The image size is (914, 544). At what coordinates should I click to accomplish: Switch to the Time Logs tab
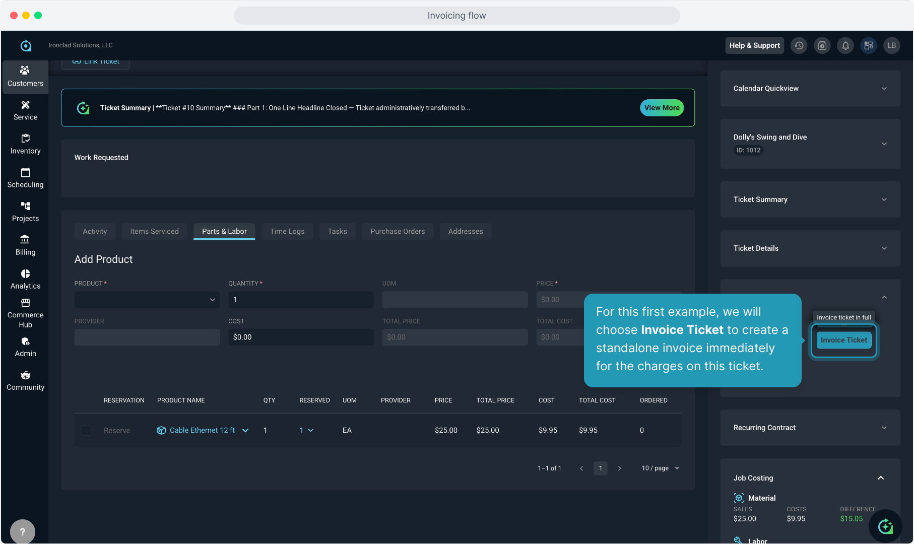[x=287, y=231]
